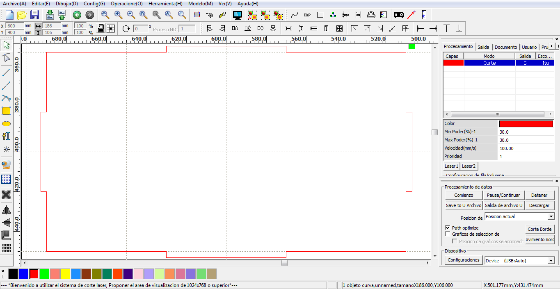Edit the Velocidad value 100.00
This screenshot has height=289, width=560.
(526, 148)
